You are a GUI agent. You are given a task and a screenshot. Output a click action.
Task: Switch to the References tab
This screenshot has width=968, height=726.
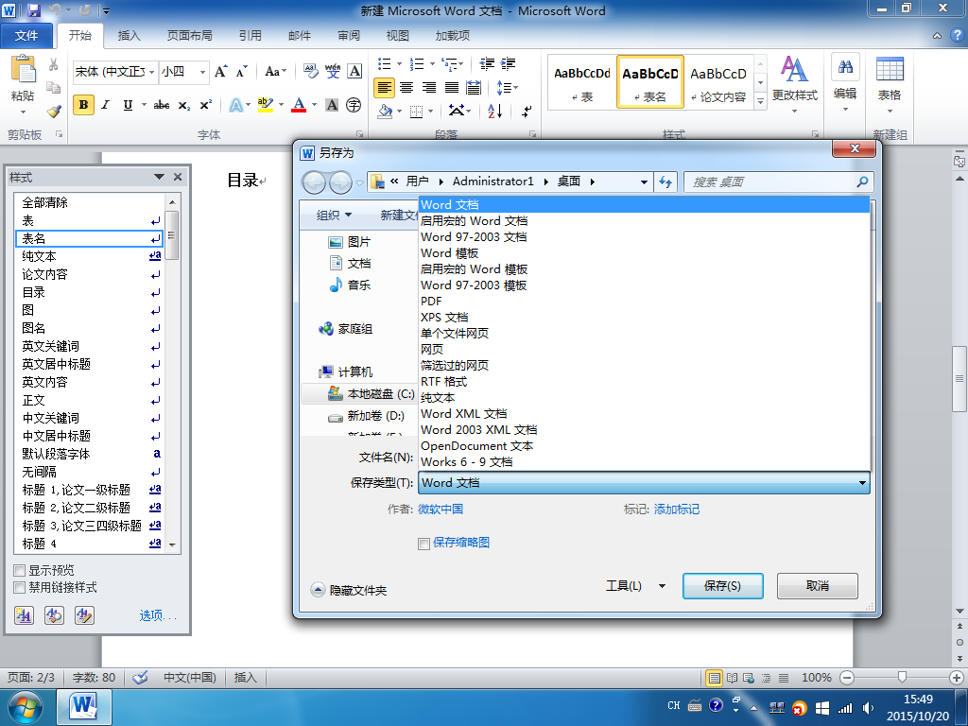pos(250,35)
